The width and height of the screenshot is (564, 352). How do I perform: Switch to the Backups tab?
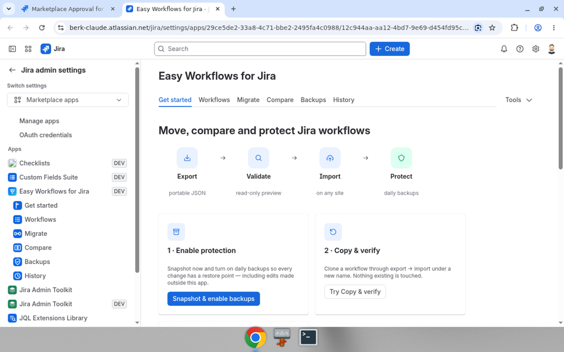[313, 100]
